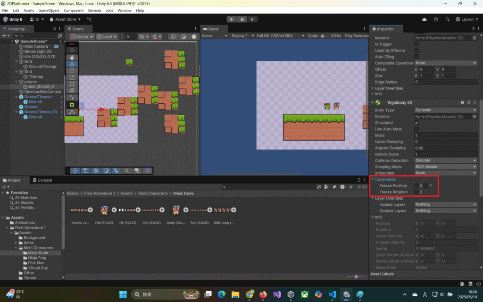Click the Gravity Scale input field

[446, 154]
